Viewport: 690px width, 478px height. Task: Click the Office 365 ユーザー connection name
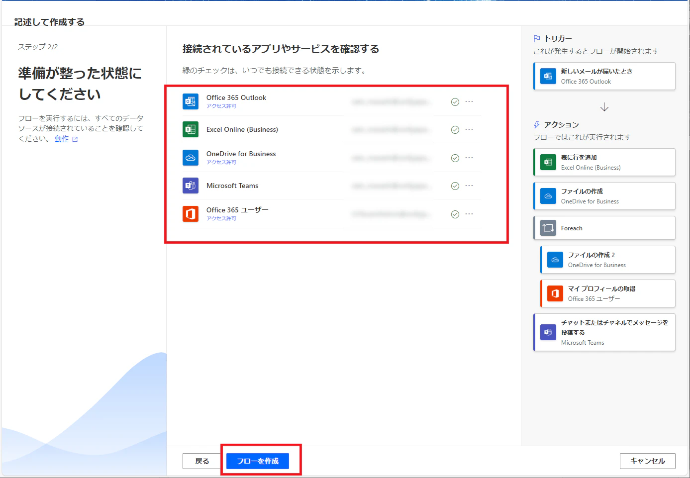pyautogui.click(x=237, y=210)
